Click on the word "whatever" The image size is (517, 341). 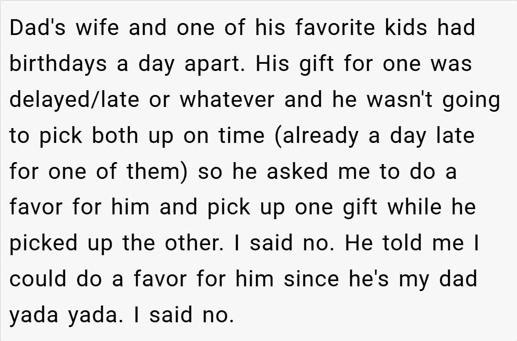point(227,100)
